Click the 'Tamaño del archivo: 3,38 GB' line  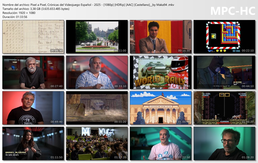coord(36,9)
